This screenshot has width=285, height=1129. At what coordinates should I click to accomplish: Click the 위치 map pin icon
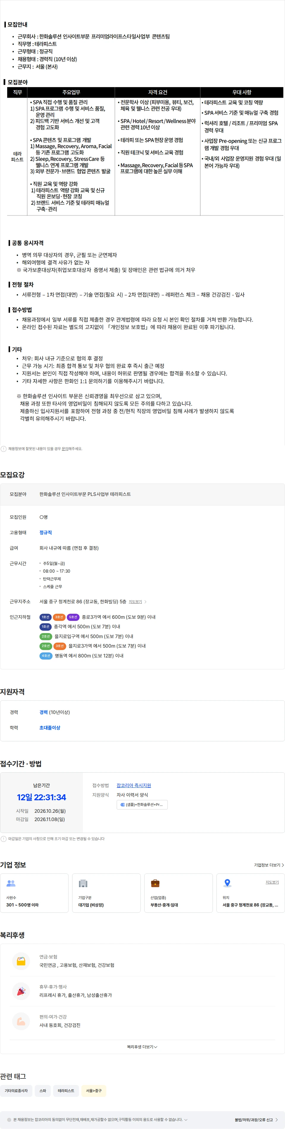pos(227,883)
